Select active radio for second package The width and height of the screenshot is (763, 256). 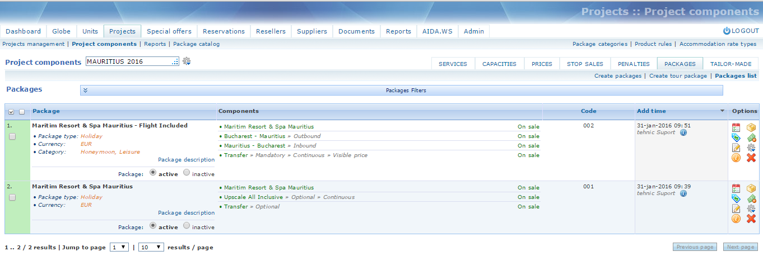[x=153, y=226]
